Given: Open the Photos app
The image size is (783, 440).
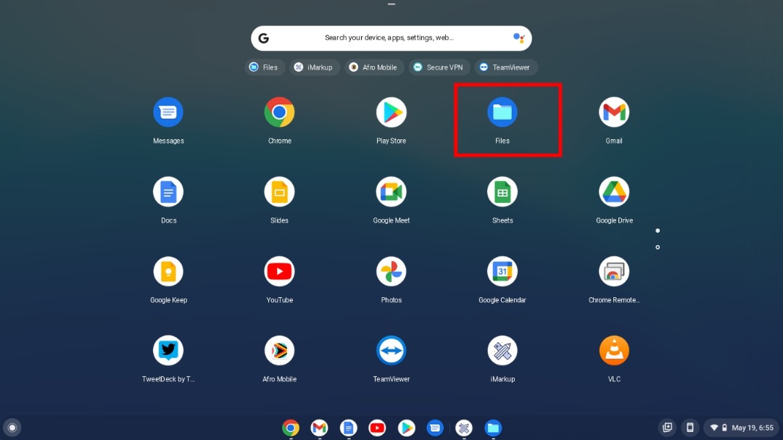Looking at the screenshot, I should (391, 271).
